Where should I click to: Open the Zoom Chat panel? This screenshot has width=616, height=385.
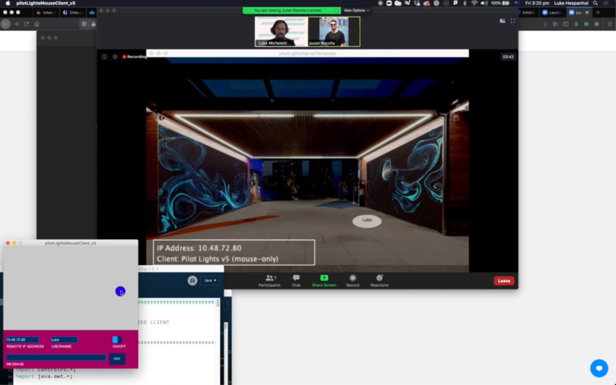click(x=296, y=281)
